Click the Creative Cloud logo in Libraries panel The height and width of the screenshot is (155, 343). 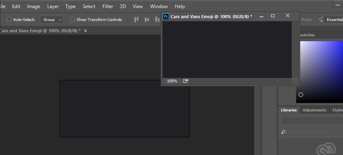click(x=326, y=149)
